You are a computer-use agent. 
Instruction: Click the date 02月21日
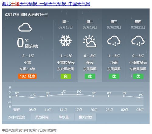point(138,27)
